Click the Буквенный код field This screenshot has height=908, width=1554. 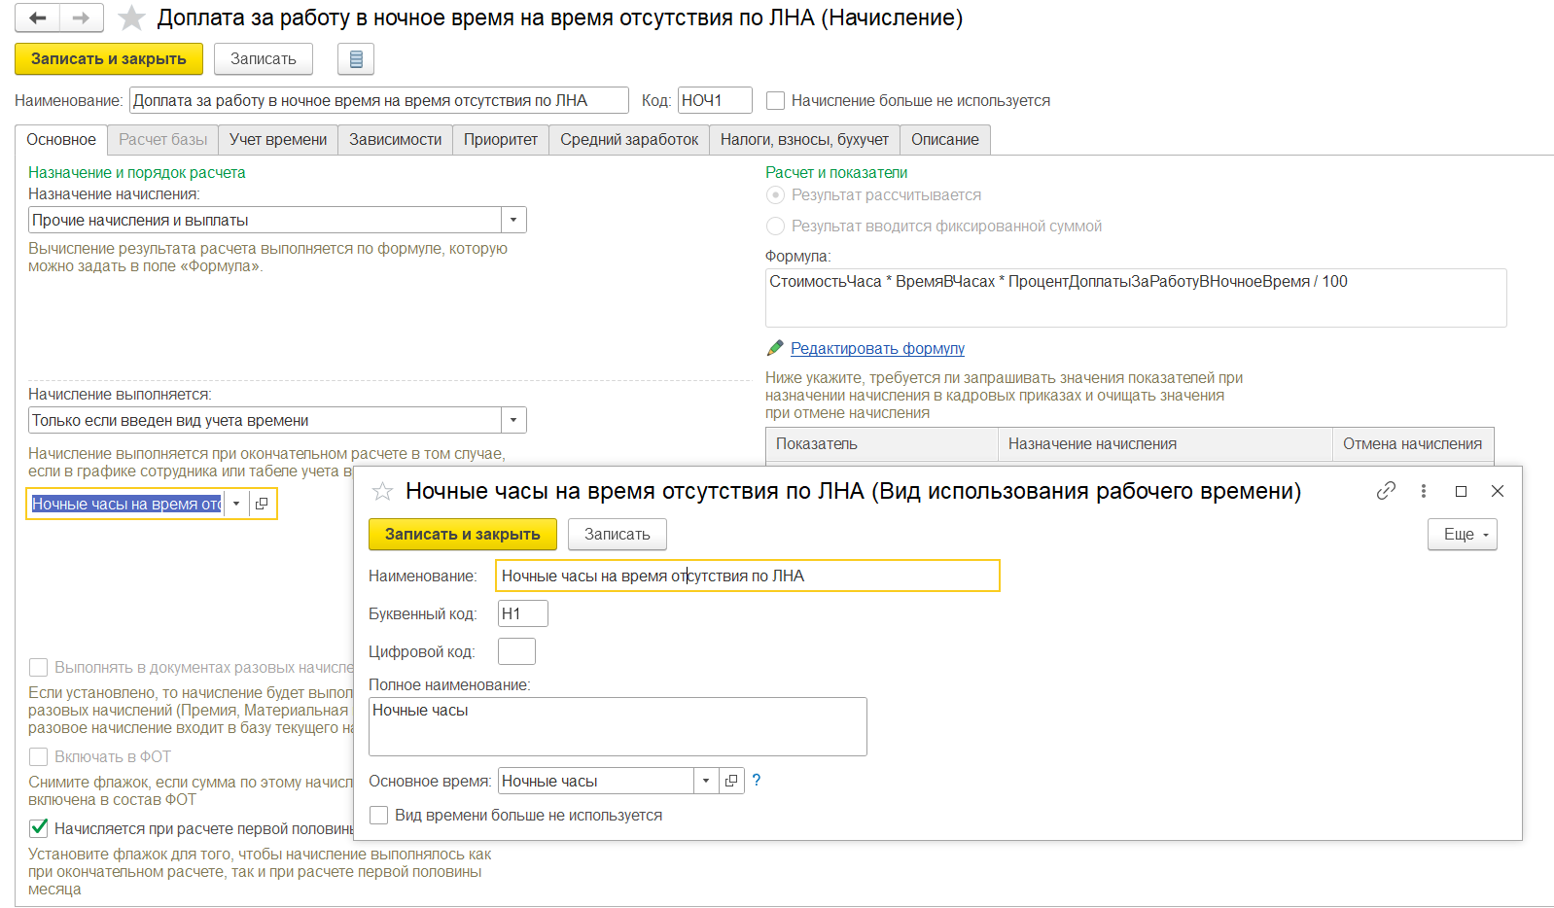pyautogui.click(x=523, y=613)
